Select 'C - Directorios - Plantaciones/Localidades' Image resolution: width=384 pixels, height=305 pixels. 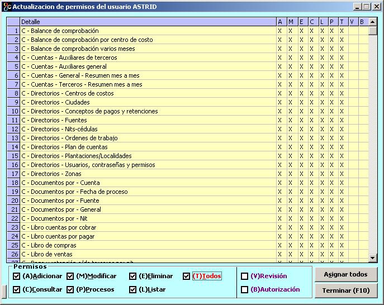[148, 156]
